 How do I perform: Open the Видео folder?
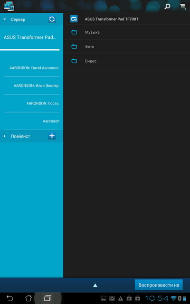pyautogui.click(x=127, y=61)
